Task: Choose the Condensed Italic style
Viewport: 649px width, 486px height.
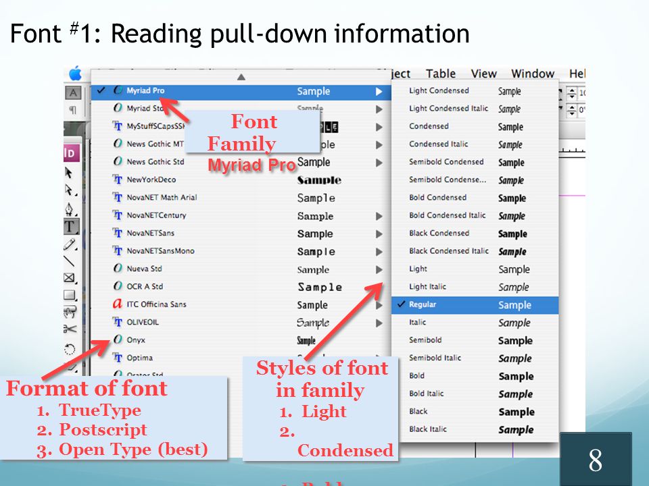Action: (x=475, y=144)
